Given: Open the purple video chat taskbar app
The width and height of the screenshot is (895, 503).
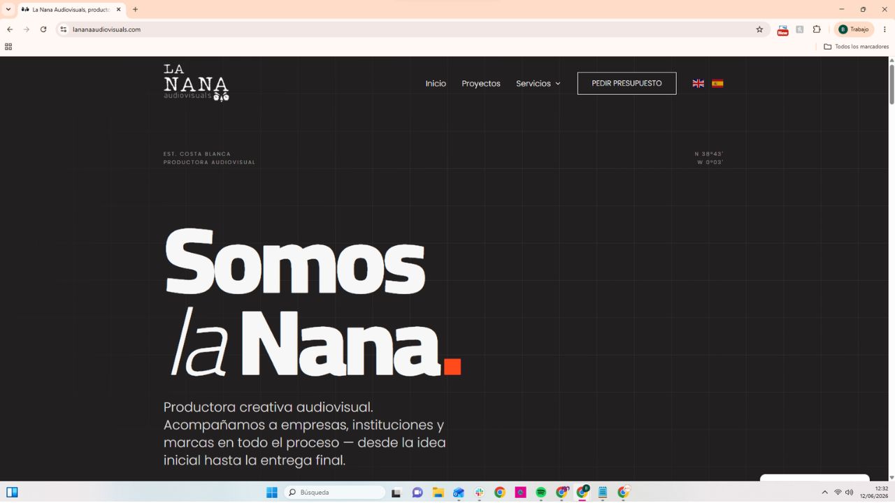Looking at the screenshot, I should click(x=417, y=493).
